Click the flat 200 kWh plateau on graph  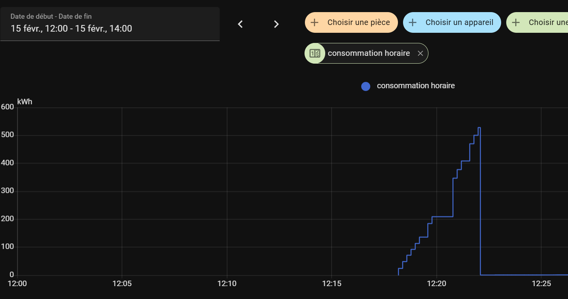(443, 217)
